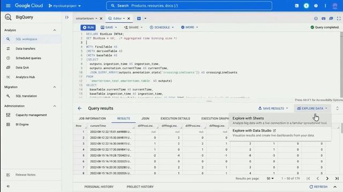The height and width of the screenshot is (192, 343).
Task: Open the new tab dropdown arrow
Action: click(x=145, y=19)
